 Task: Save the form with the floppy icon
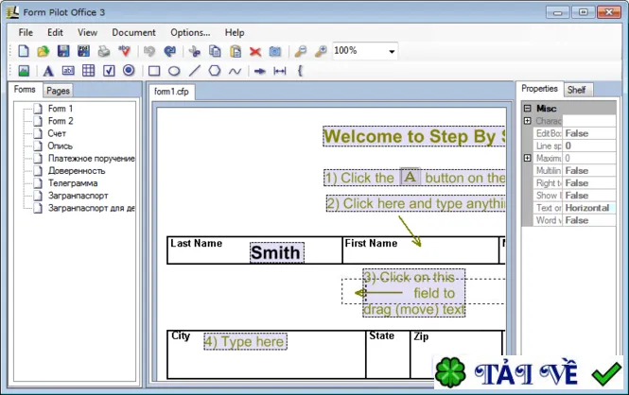pos(63,51)
